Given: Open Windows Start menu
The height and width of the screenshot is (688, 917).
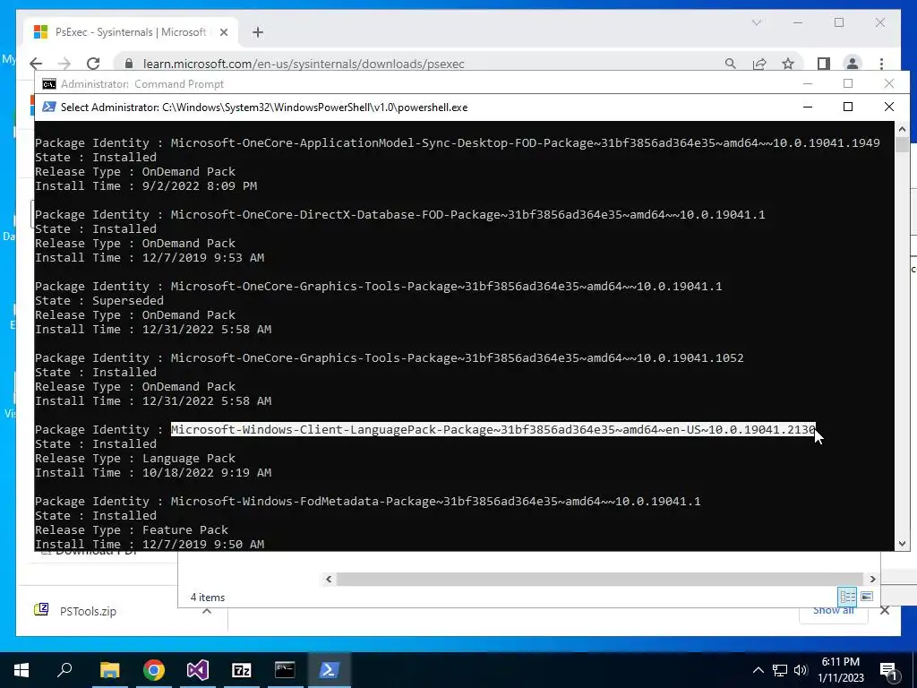Looking at the screenshot, I should (21, 670).
